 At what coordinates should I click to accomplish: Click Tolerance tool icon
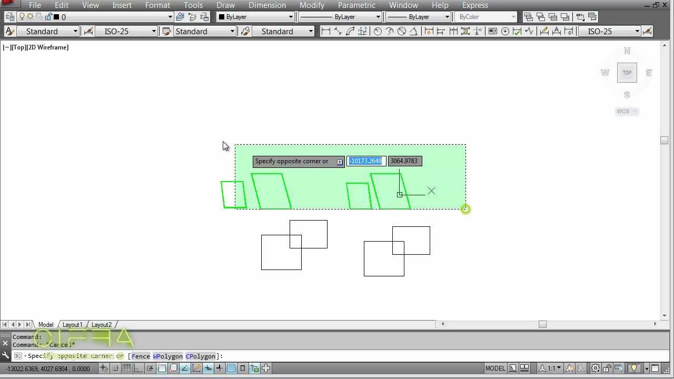(492, 31)
